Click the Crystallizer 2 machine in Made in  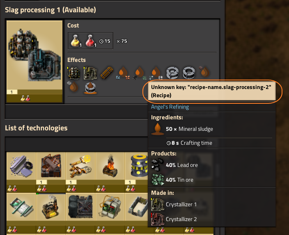pyautogui.click(x=174, y=219)
